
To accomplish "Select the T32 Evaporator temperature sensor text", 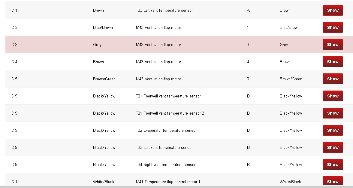I will 166,131.
